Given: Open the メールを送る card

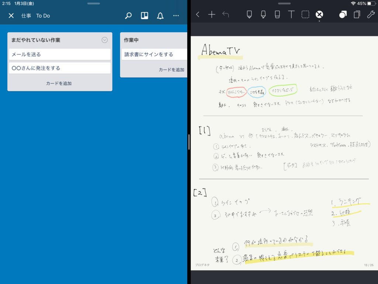Looking at the screenshot, I should (x=60, y=54).
